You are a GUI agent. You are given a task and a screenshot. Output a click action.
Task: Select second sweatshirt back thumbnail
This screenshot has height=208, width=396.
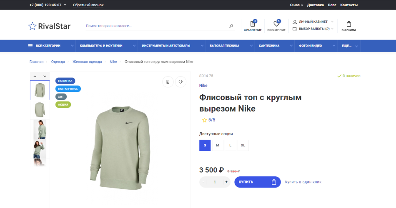coord(40,110)
